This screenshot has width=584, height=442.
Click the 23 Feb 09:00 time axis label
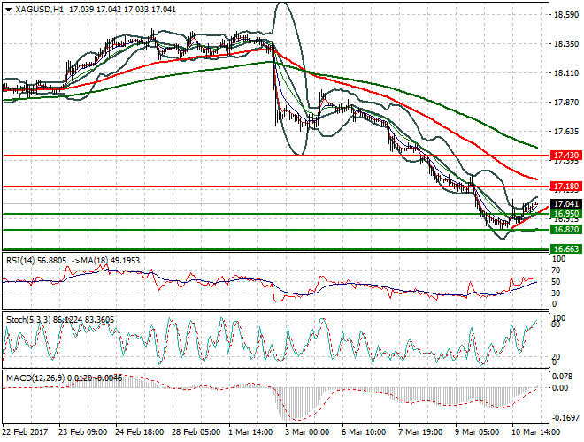tap(83, 432)
